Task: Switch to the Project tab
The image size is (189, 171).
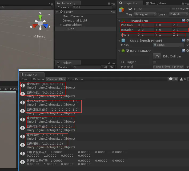Action: point(68,63)
